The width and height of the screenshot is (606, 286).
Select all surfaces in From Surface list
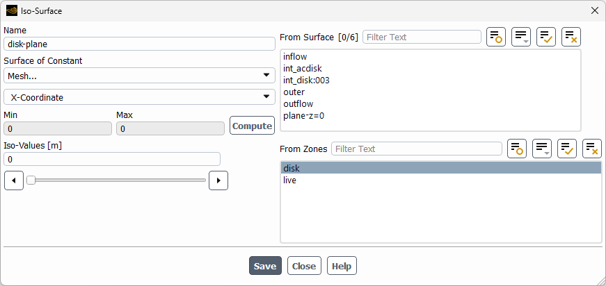click(546, 37)
